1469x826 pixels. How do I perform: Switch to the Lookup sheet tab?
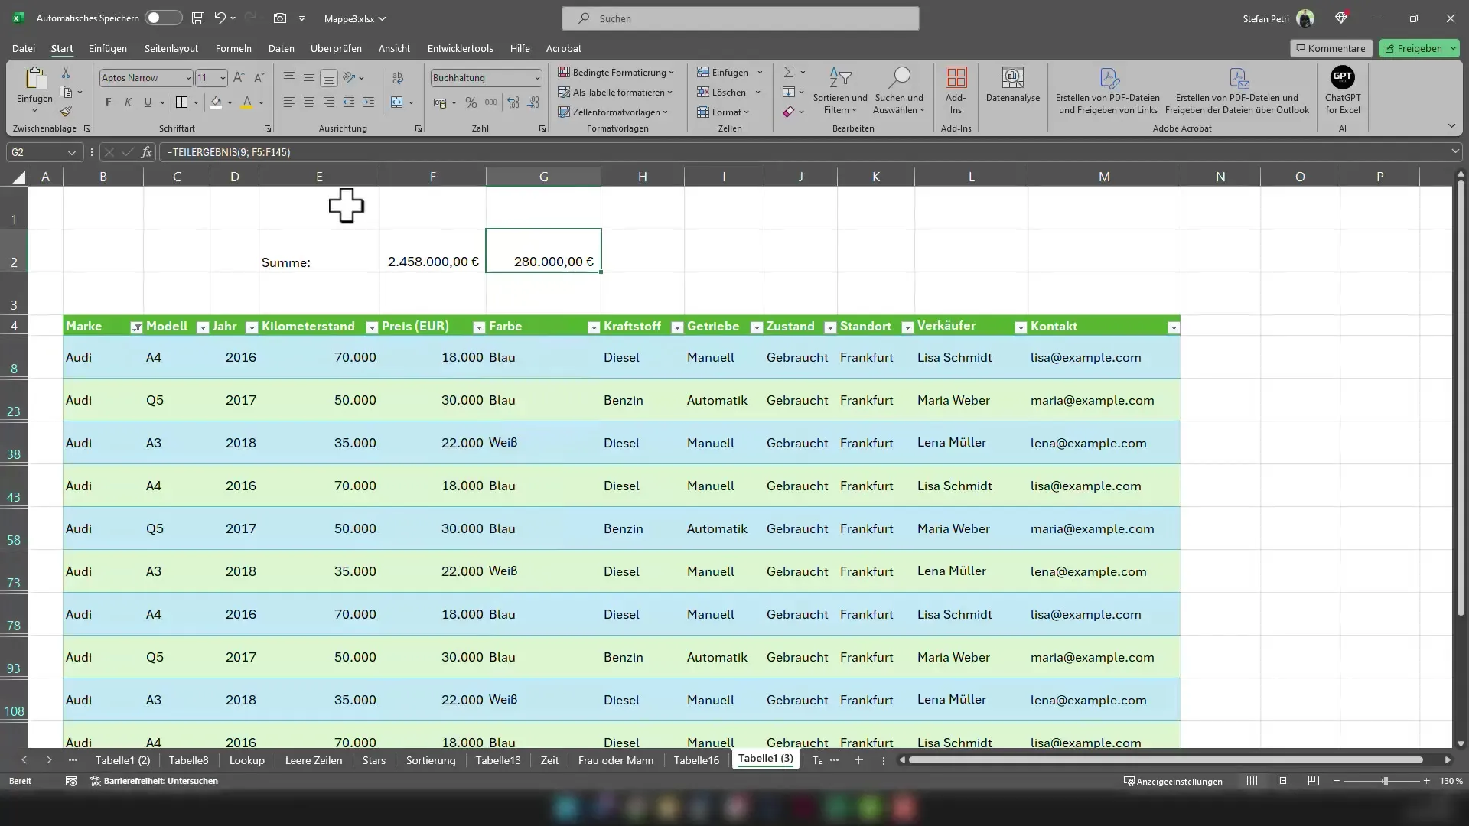pos(245,759)
